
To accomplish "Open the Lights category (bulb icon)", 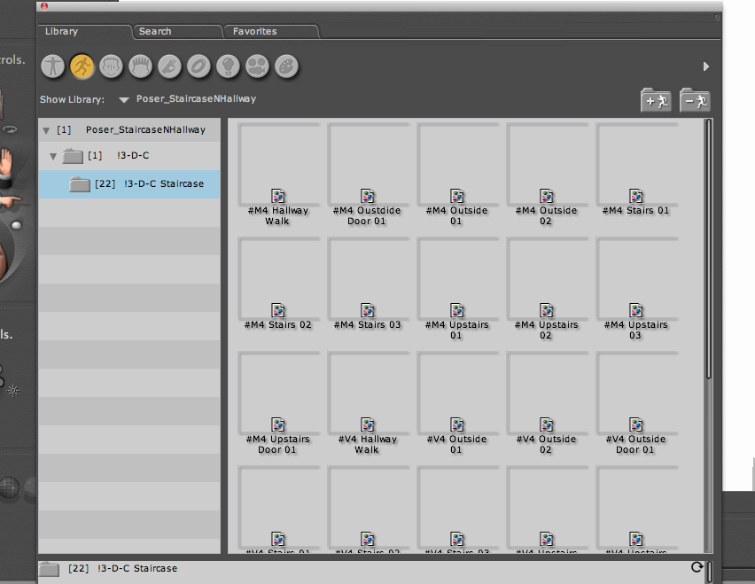I will 229,66.
